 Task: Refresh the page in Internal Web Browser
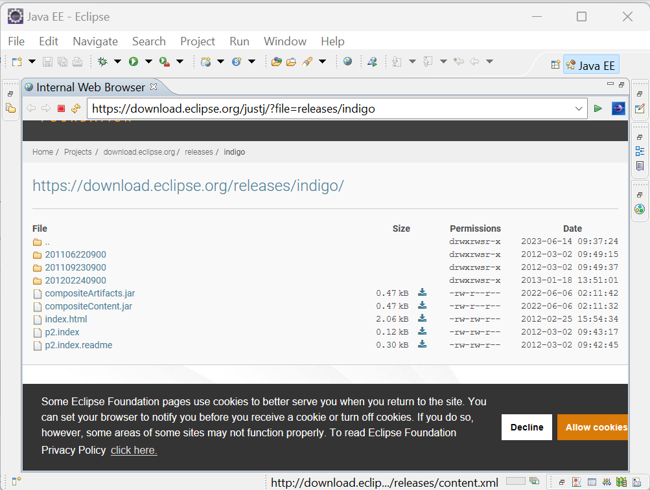coord(76,109)
